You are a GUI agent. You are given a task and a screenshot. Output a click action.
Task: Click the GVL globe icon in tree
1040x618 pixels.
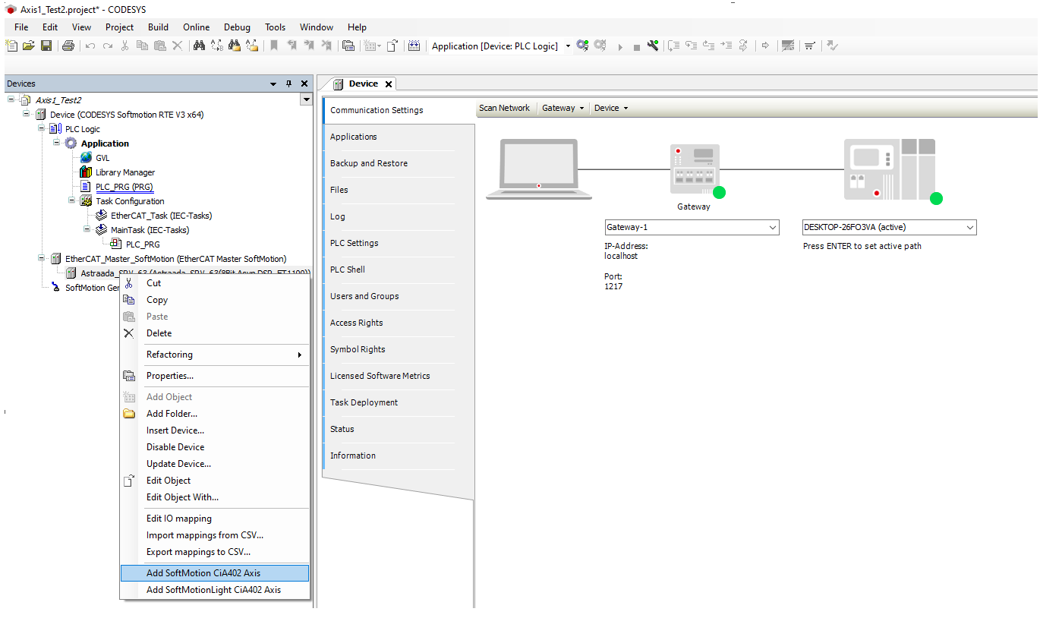(86, 158)
